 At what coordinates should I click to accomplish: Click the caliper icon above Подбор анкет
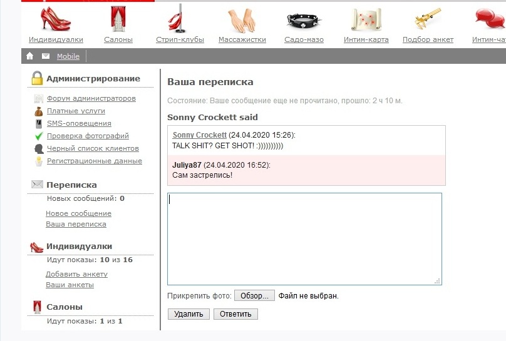[428, 19]
